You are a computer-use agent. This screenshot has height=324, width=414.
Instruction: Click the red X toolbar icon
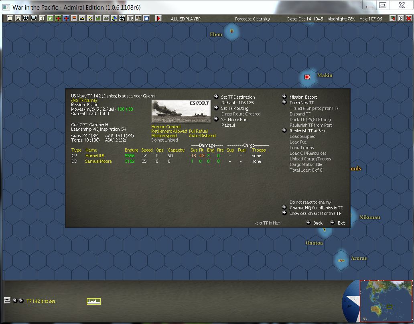pos(409,18)
